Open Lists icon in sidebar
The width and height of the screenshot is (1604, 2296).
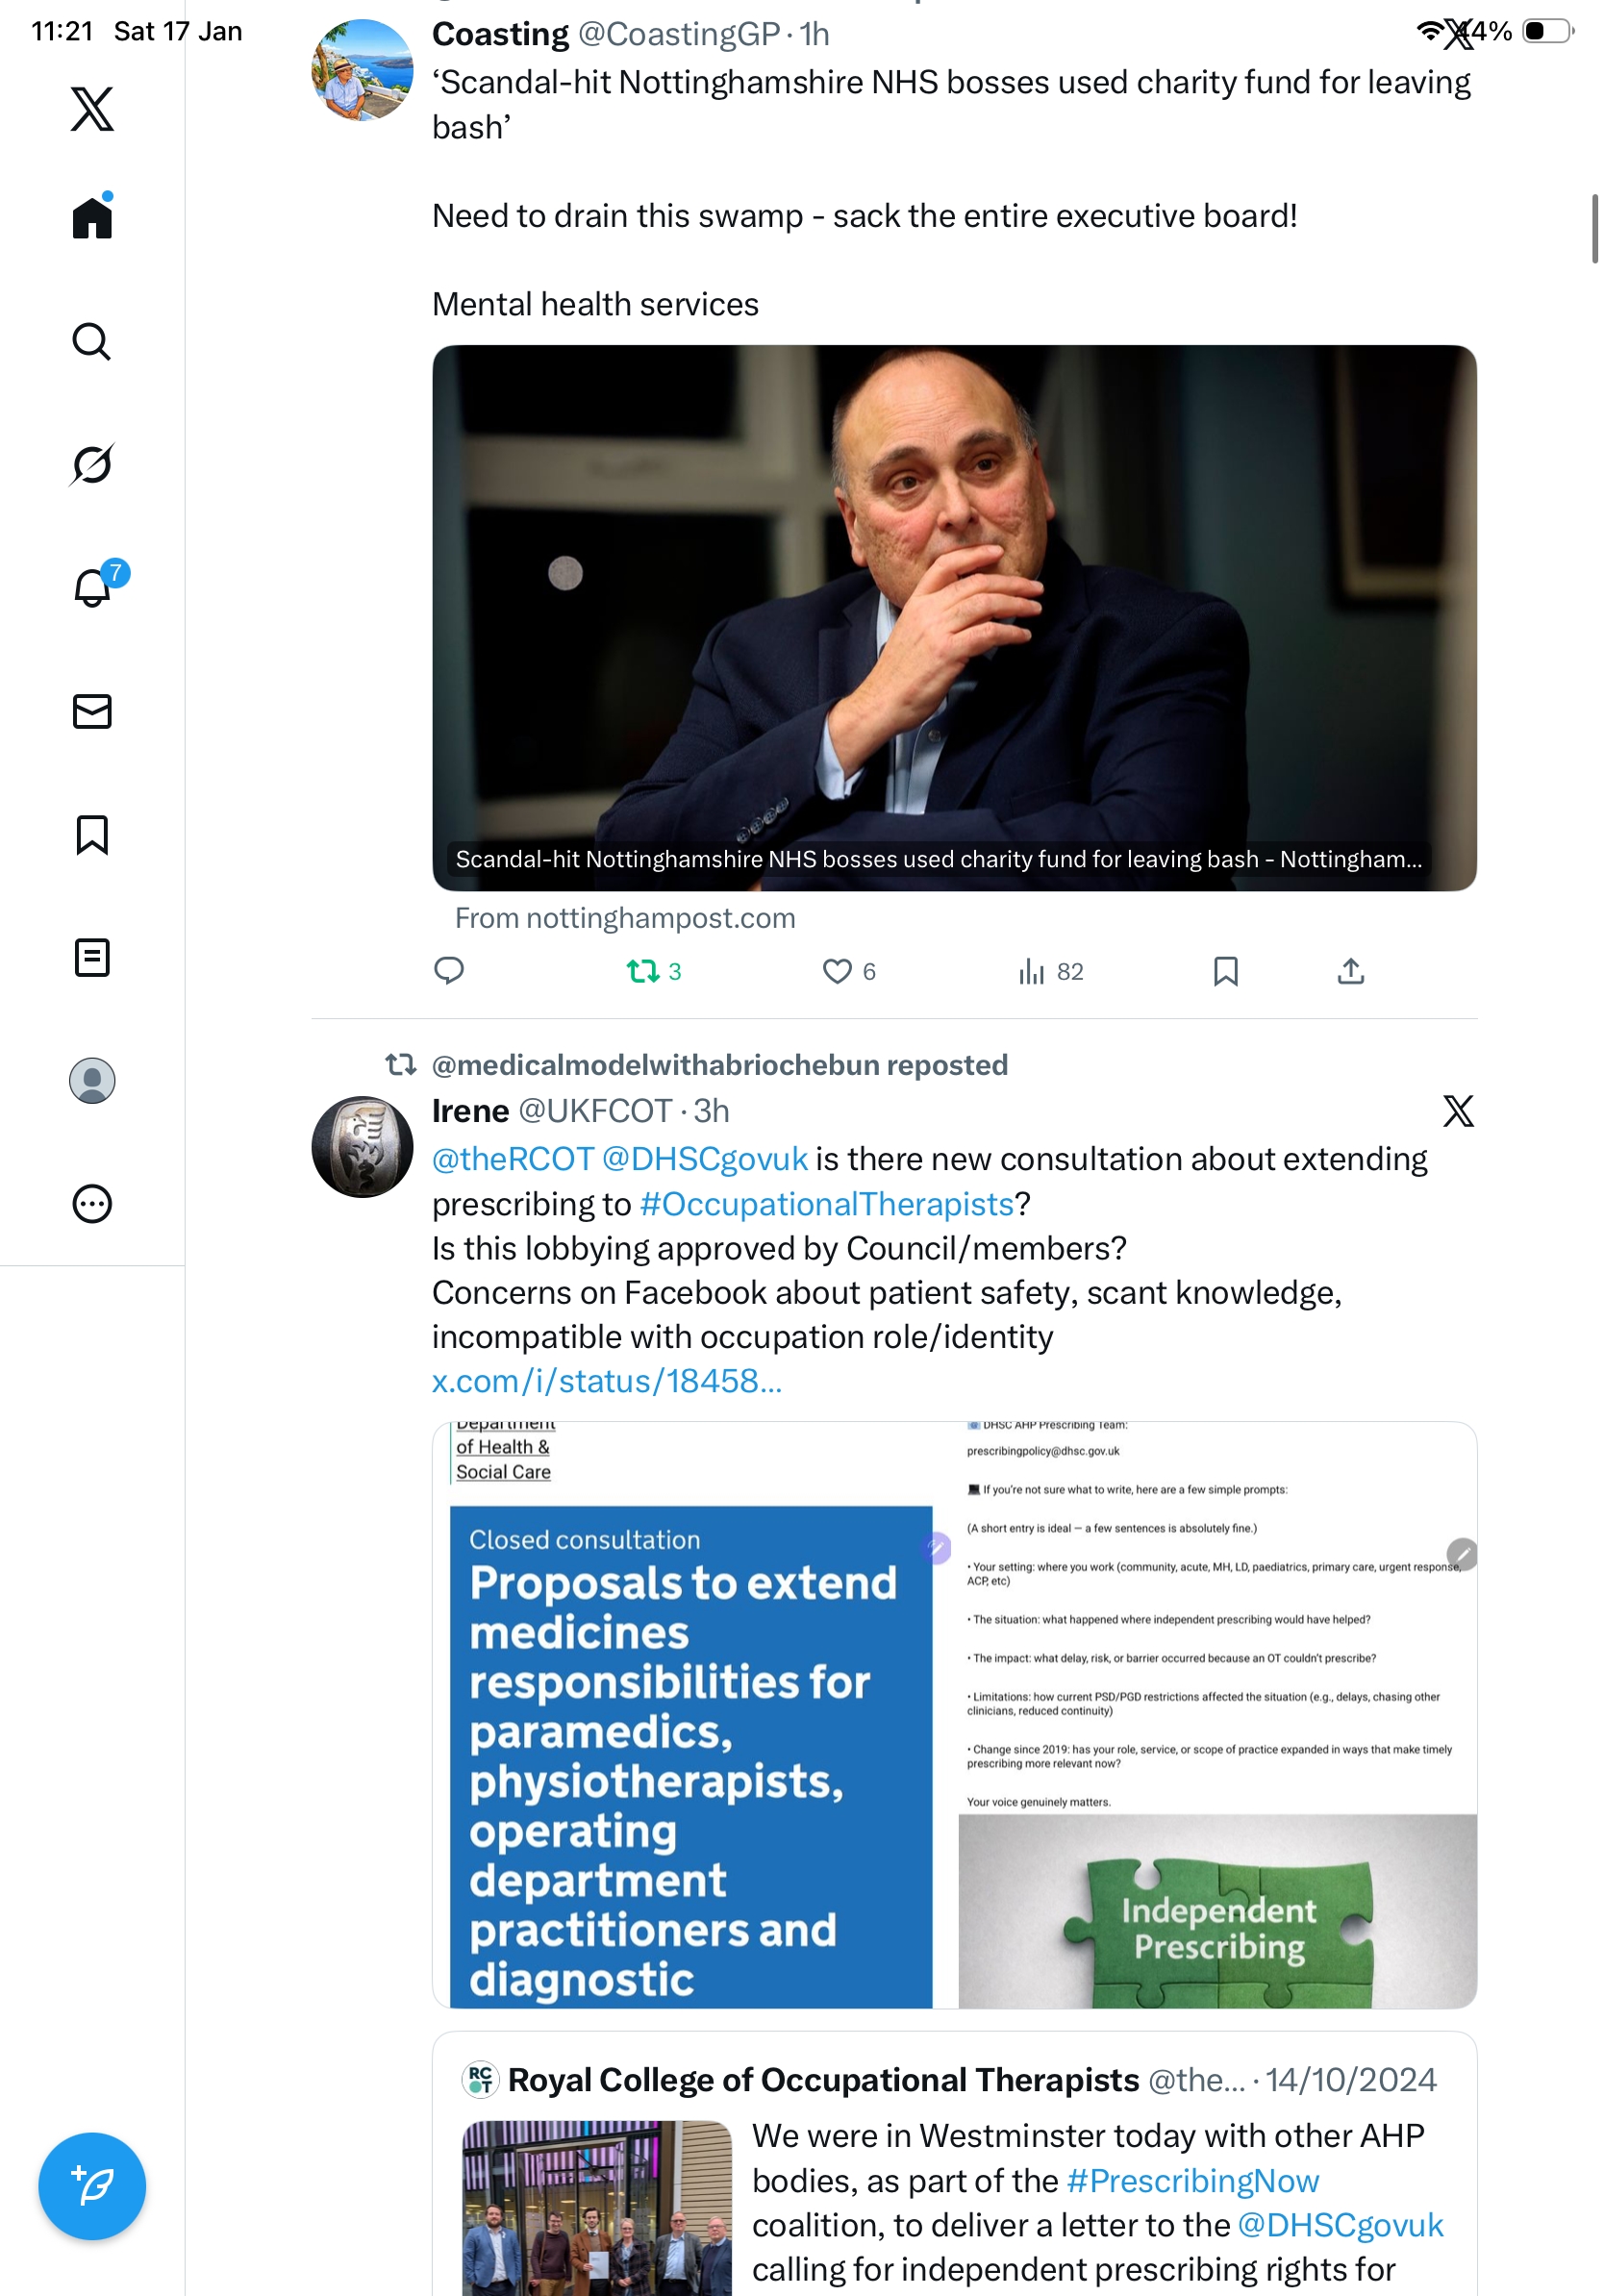pyautogui.click(x=92, y=957)
